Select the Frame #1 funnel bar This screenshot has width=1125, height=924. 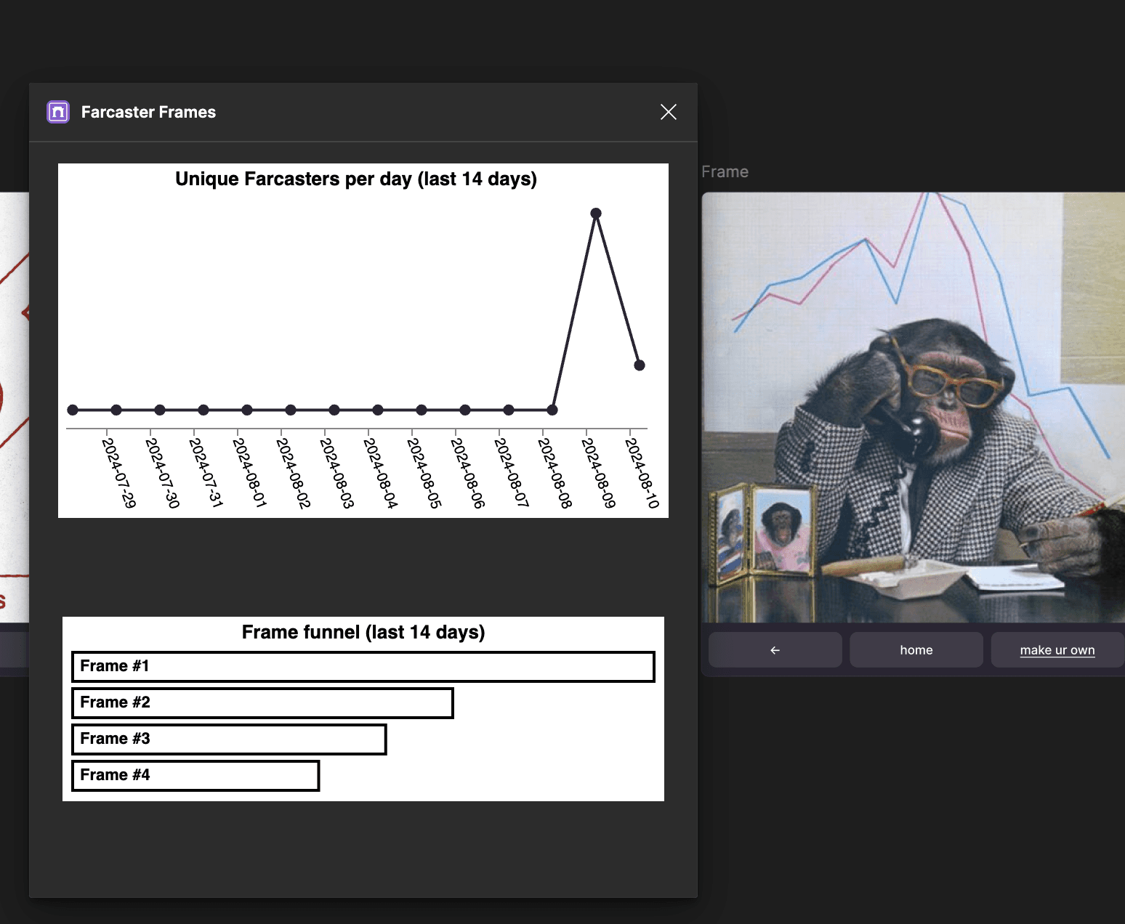coord(363,667)
